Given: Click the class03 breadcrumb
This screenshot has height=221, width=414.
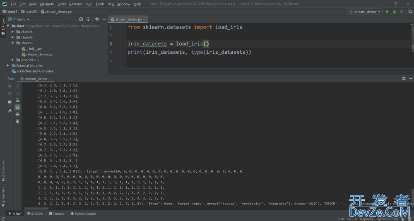Looking at the screenshot, I should [x=29, y=12].
